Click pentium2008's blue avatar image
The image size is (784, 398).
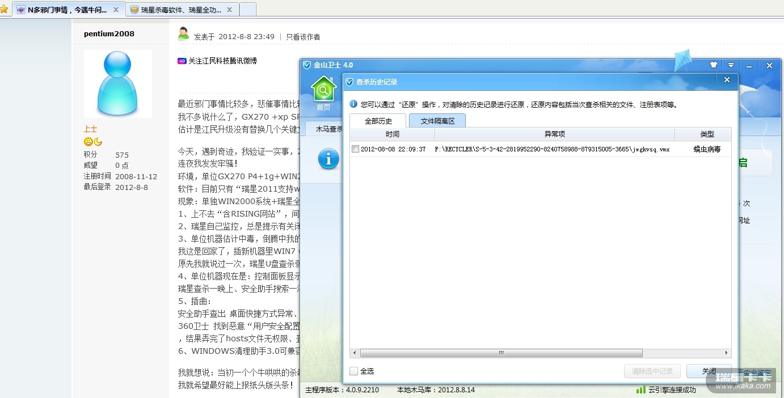point(118,84)
